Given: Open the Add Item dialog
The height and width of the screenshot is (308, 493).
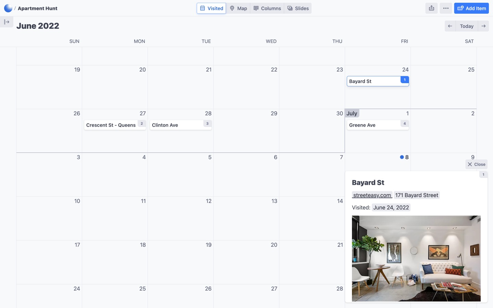Looking at the screenshot, I should (471, 8).
